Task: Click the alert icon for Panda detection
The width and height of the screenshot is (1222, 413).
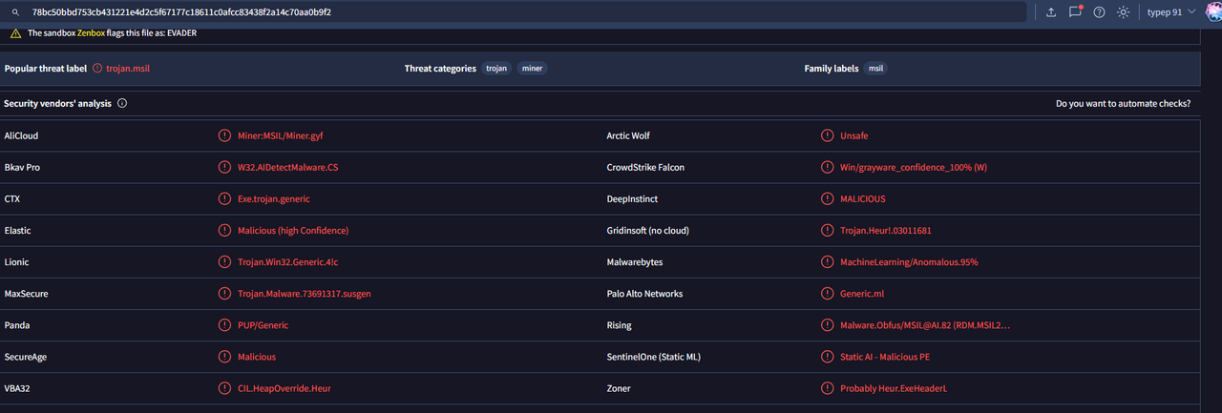Action: click(x=224, y=325)
